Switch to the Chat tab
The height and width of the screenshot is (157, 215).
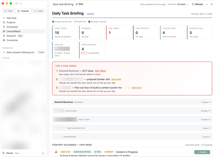click(9, 11)
